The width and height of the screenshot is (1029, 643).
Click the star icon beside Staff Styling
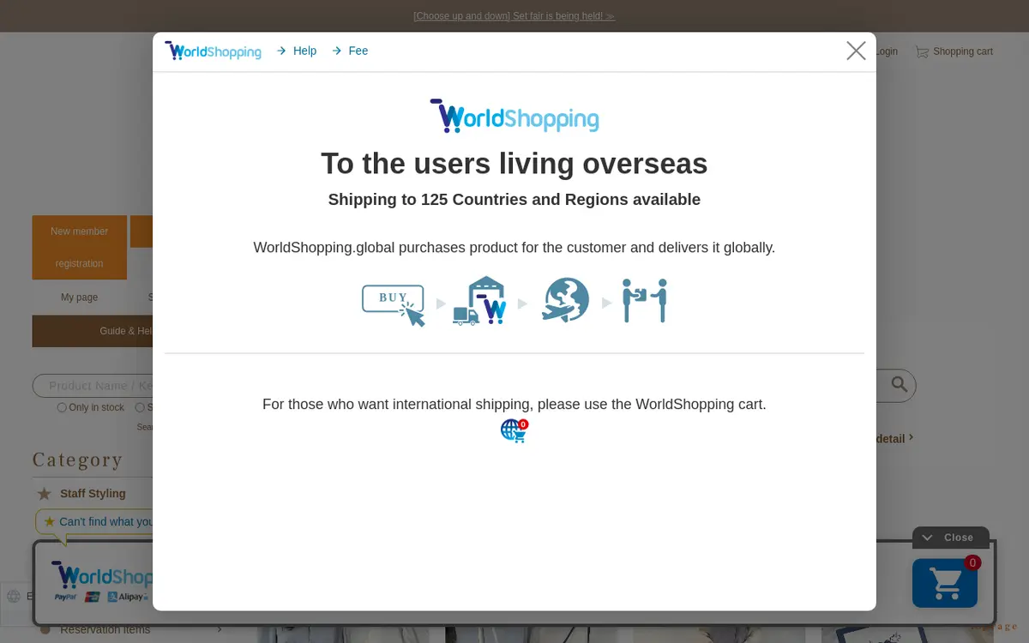[44, 494]
